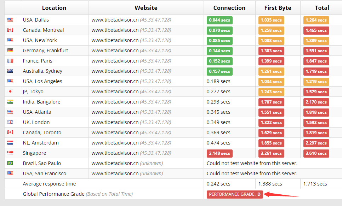Click the website URL in the Dallas row
Screen dimensions: 342x206
(x=115, y=20)
